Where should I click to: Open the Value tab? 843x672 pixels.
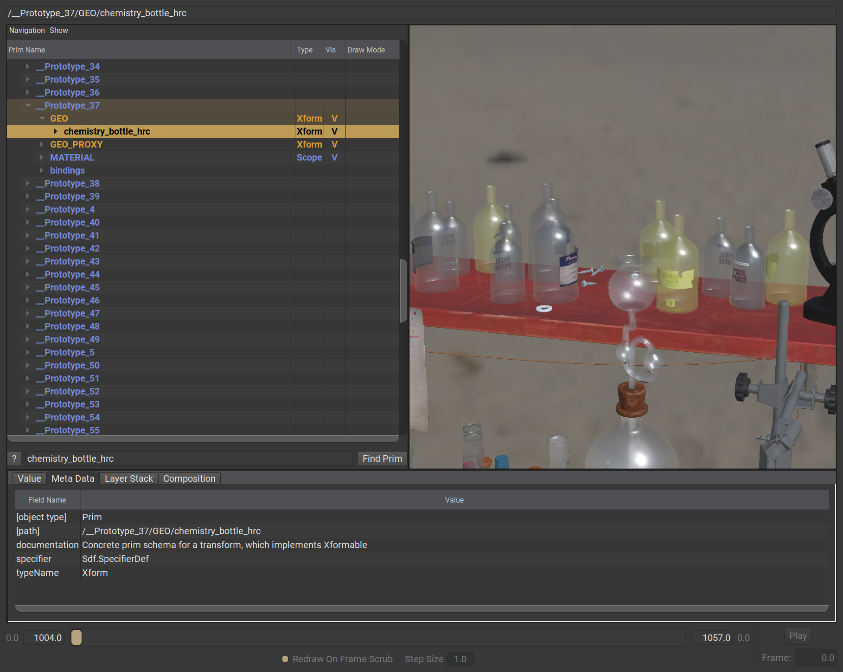(29, 478)
